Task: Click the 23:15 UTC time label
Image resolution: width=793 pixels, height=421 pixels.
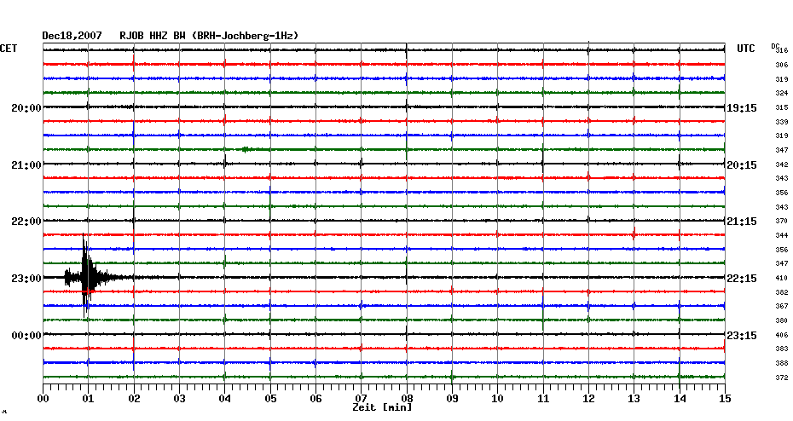Action: 742,336
